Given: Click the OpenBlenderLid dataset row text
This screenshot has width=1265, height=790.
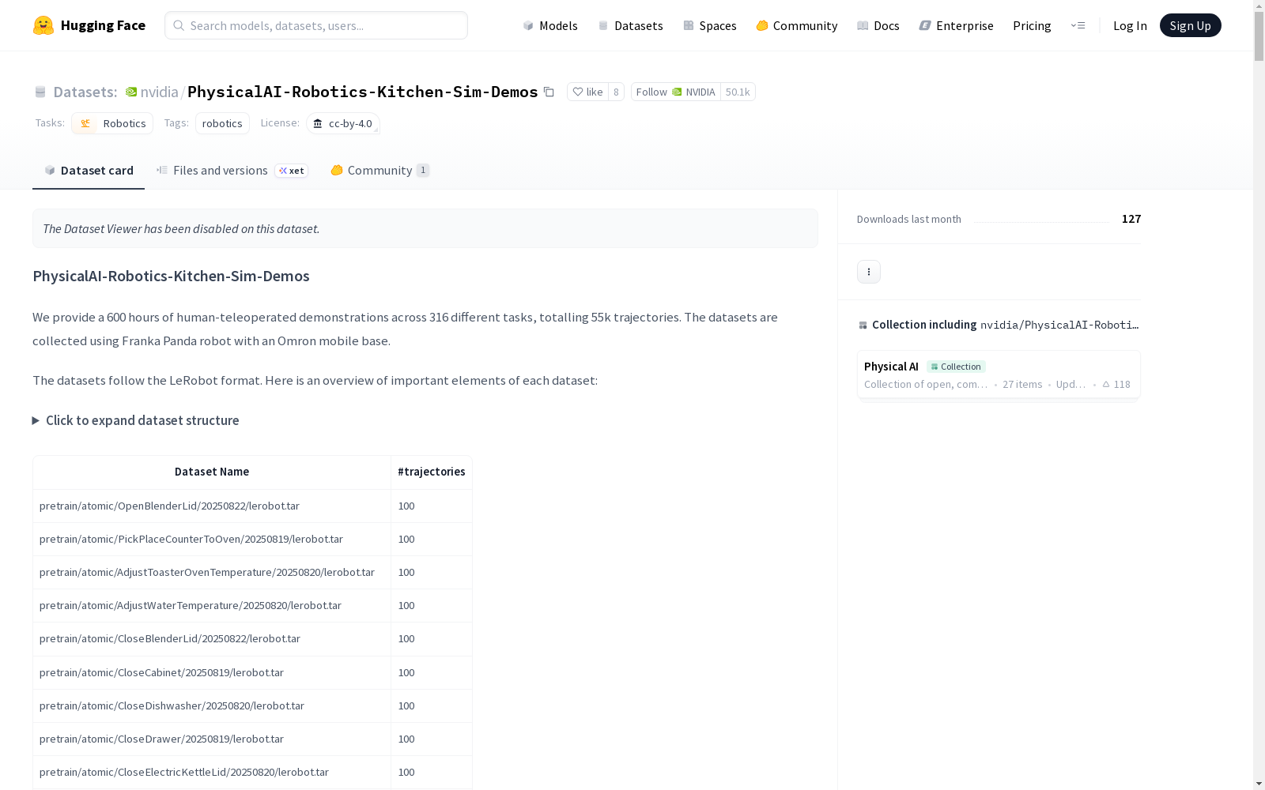Looking at the screenshot, I should [x=169, y=506].
